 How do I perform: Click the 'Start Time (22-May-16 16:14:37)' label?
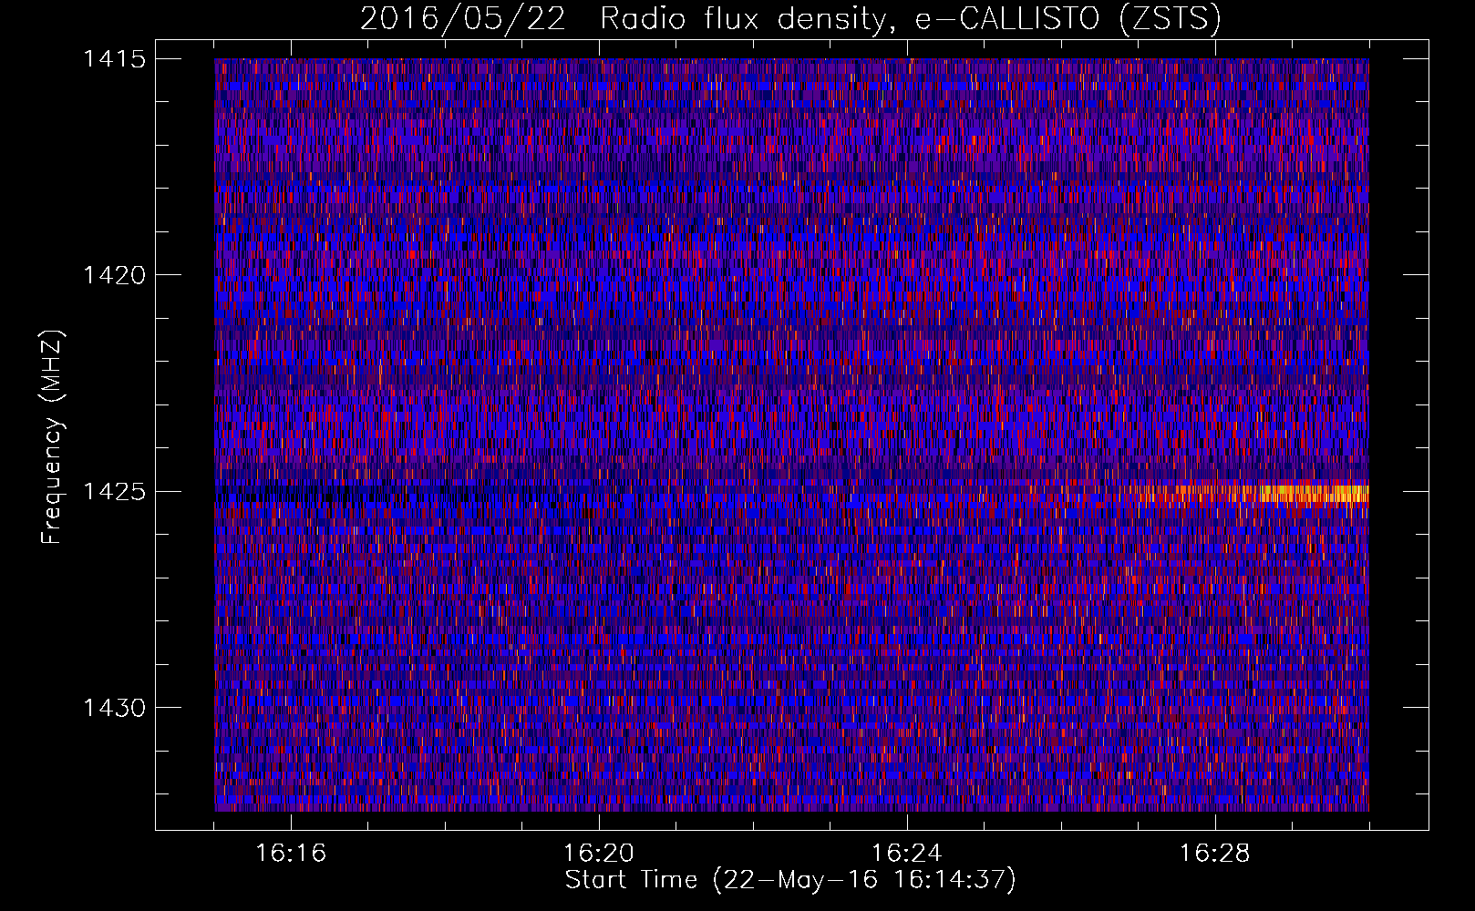tap(790, 880)
